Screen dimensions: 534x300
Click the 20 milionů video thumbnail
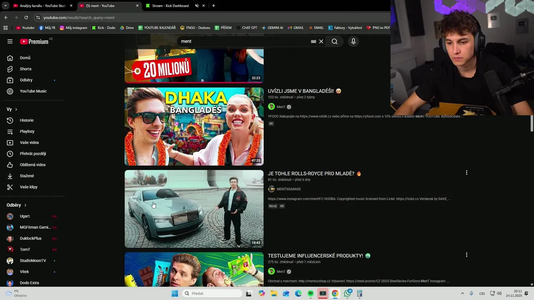pyautogui.click(x=194, y=66)
